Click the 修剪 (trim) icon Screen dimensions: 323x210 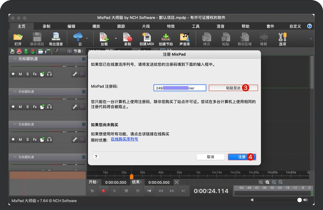(263, 39)
